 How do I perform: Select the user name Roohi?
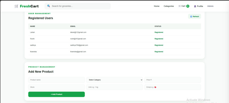coord(32,39)
